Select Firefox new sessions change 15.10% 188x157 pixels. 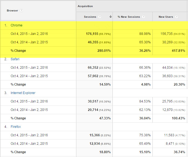click(x=145, y=152)
